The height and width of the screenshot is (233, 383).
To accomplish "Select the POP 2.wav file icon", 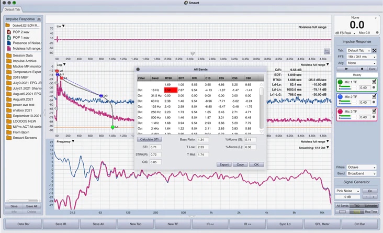I will click(x=9, y=31).
